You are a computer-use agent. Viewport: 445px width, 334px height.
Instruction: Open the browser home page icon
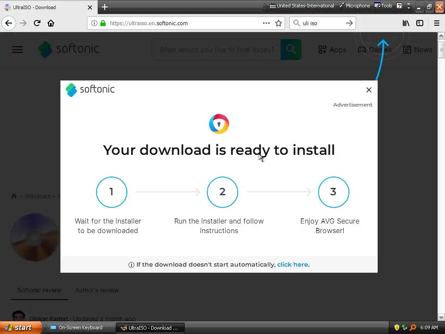(x=51, y=23)
